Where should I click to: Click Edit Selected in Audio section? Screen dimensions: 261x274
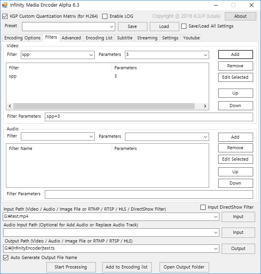click(x=235, y=159)
